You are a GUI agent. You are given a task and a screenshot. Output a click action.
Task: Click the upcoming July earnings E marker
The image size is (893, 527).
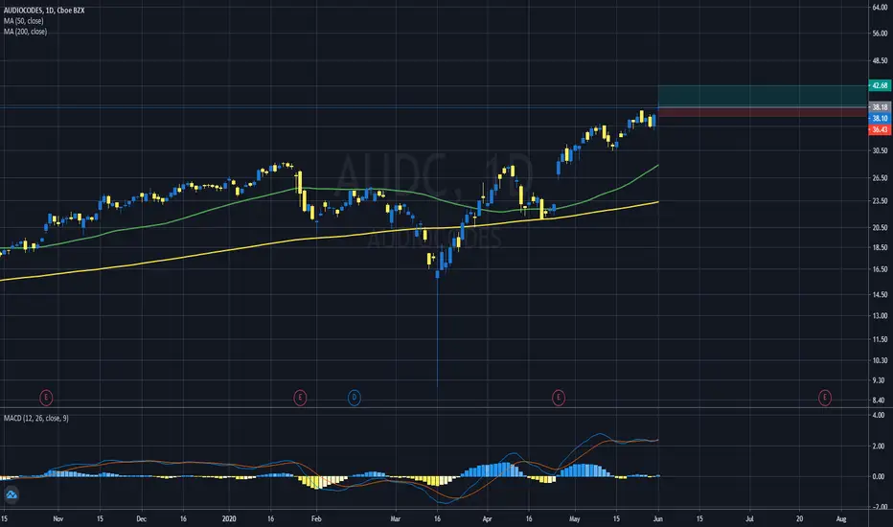[825, 397]
